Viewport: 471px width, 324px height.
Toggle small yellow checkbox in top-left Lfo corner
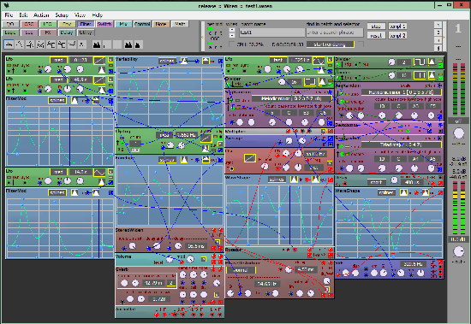110,60
